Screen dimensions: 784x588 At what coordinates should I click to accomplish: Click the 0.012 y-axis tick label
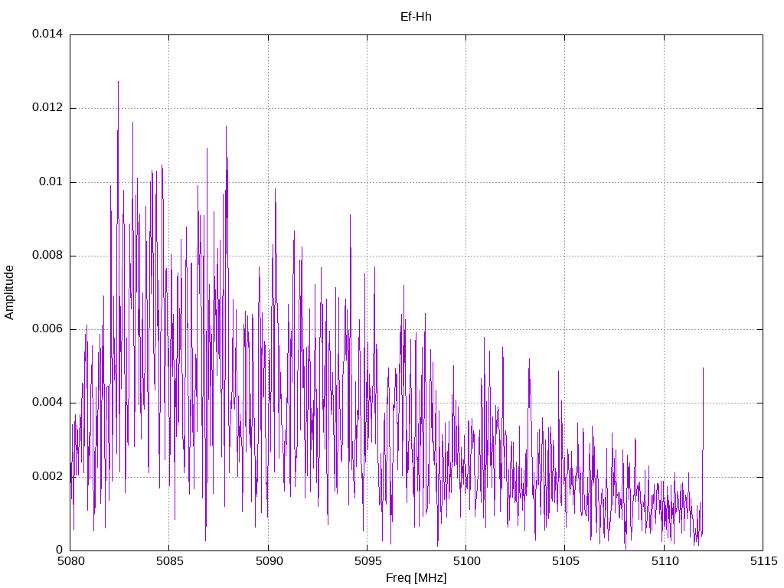[47, 107]
